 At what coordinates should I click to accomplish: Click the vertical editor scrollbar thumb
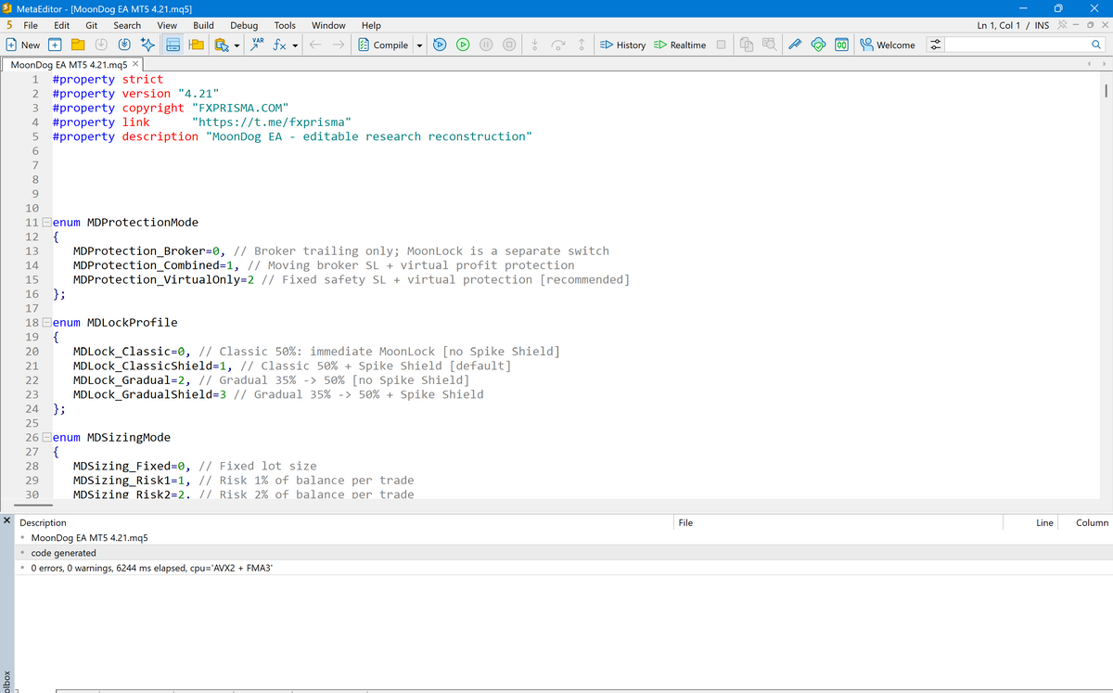1106,93
